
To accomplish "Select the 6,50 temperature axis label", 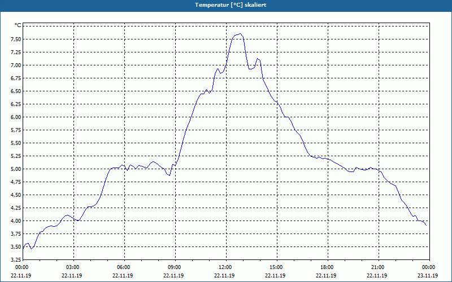I will click(x=16, y=91).
